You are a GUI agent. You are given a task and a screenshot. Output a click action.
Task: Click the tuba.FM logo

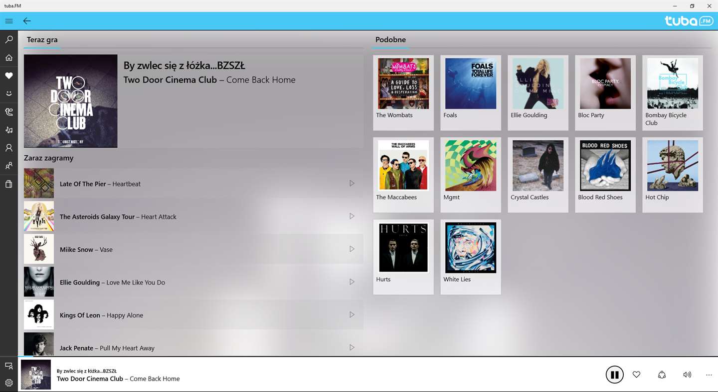click(689, 21)
